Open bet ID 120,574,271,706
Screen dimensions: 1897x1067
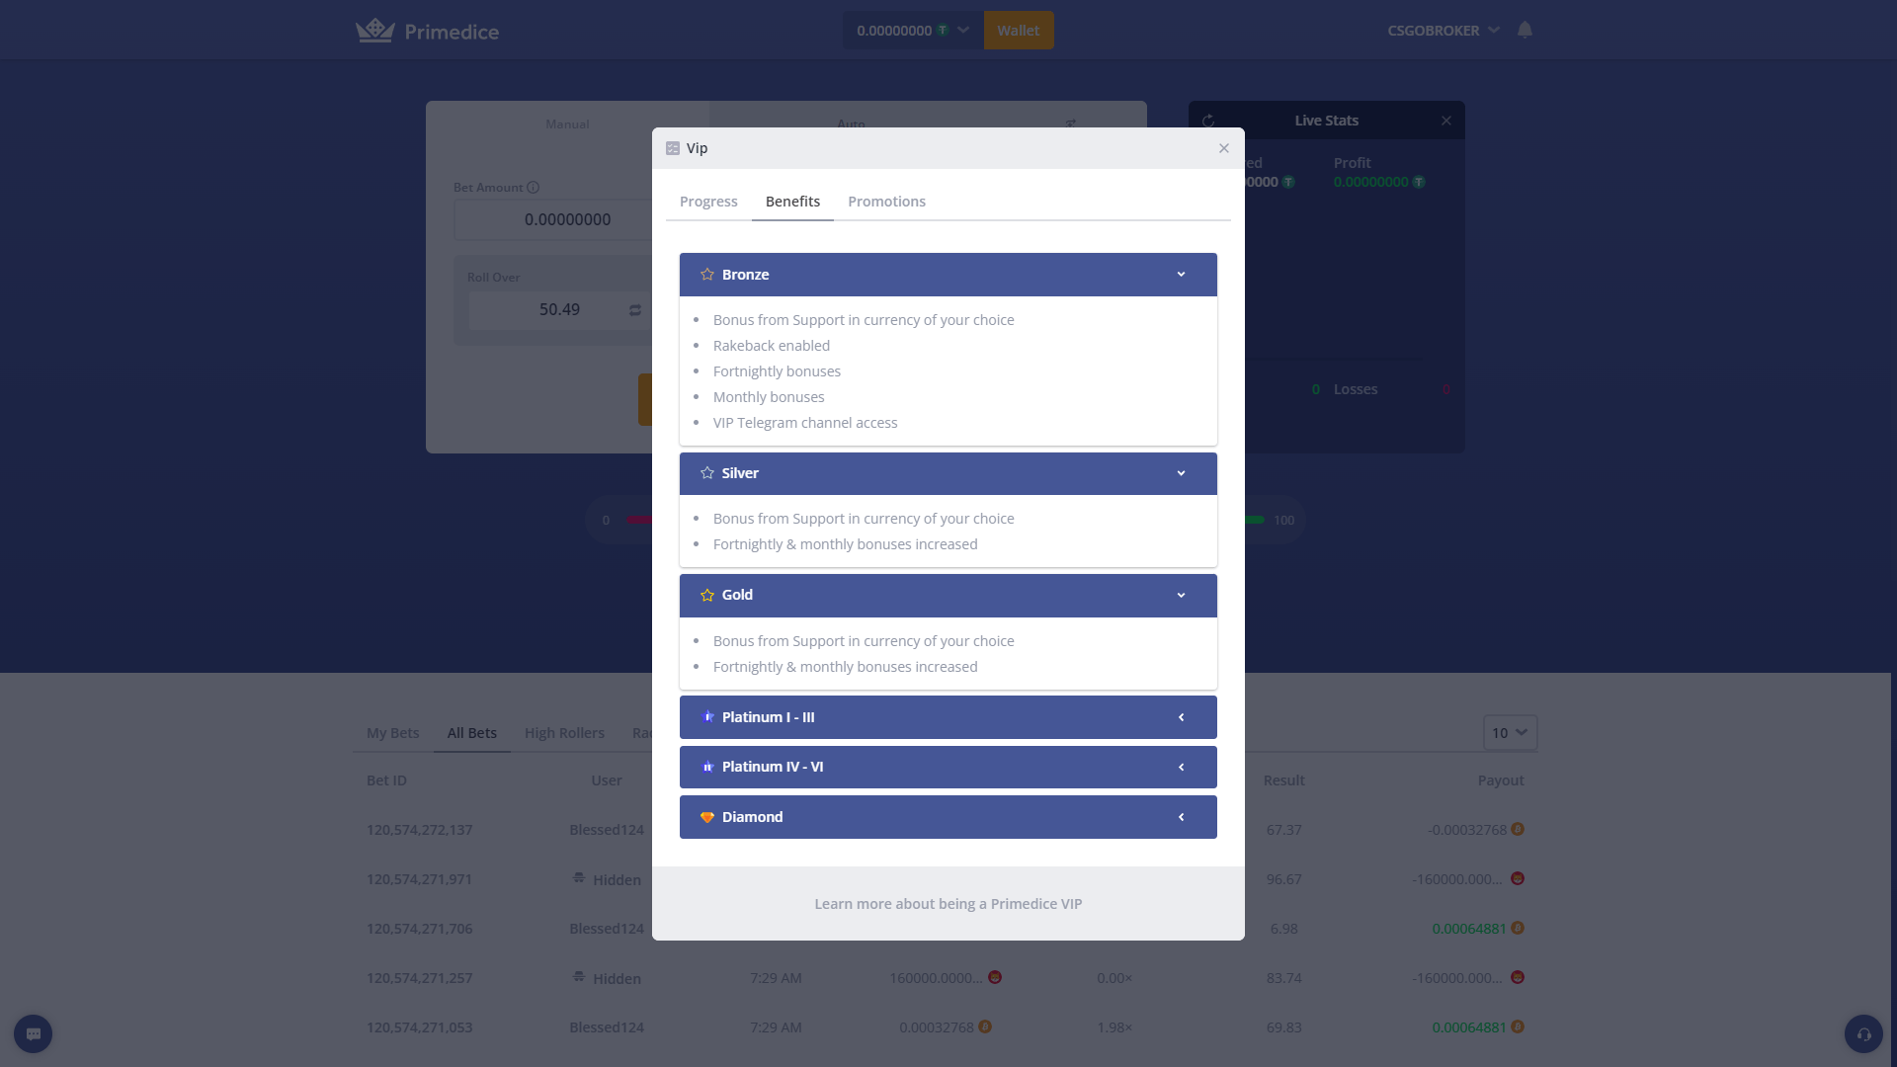pos(420,929)
